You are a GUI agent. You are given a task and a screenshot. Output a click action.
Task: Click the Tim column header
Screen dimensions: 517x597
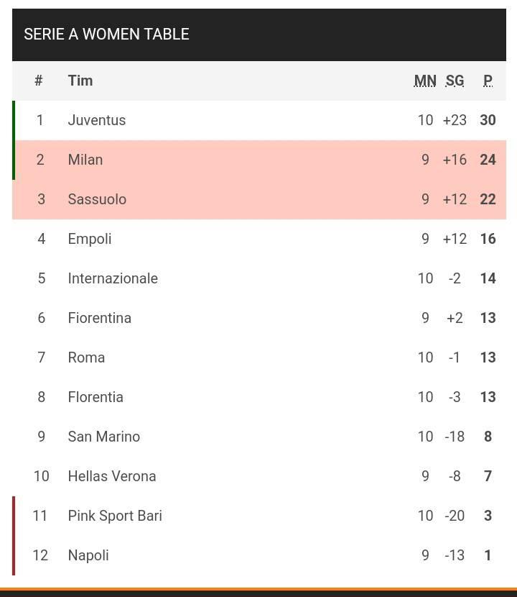[x=80, y=81]
